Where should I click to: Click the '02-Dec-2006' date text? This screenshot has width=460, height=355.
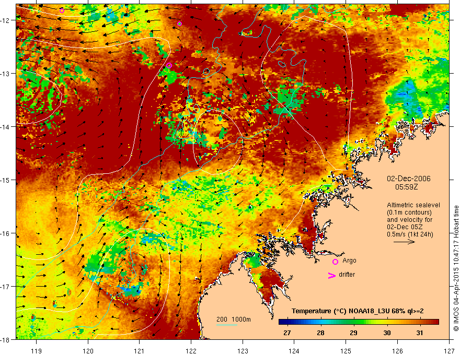[x=408, y=179]
